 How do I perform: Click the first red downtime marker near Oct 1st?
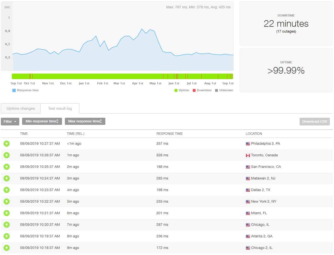click(30, 76)
